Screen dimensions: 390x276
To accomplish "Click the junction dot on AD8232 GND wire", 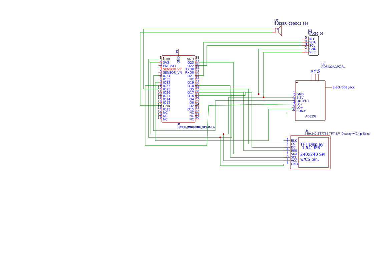I will (x=259, y=94).
